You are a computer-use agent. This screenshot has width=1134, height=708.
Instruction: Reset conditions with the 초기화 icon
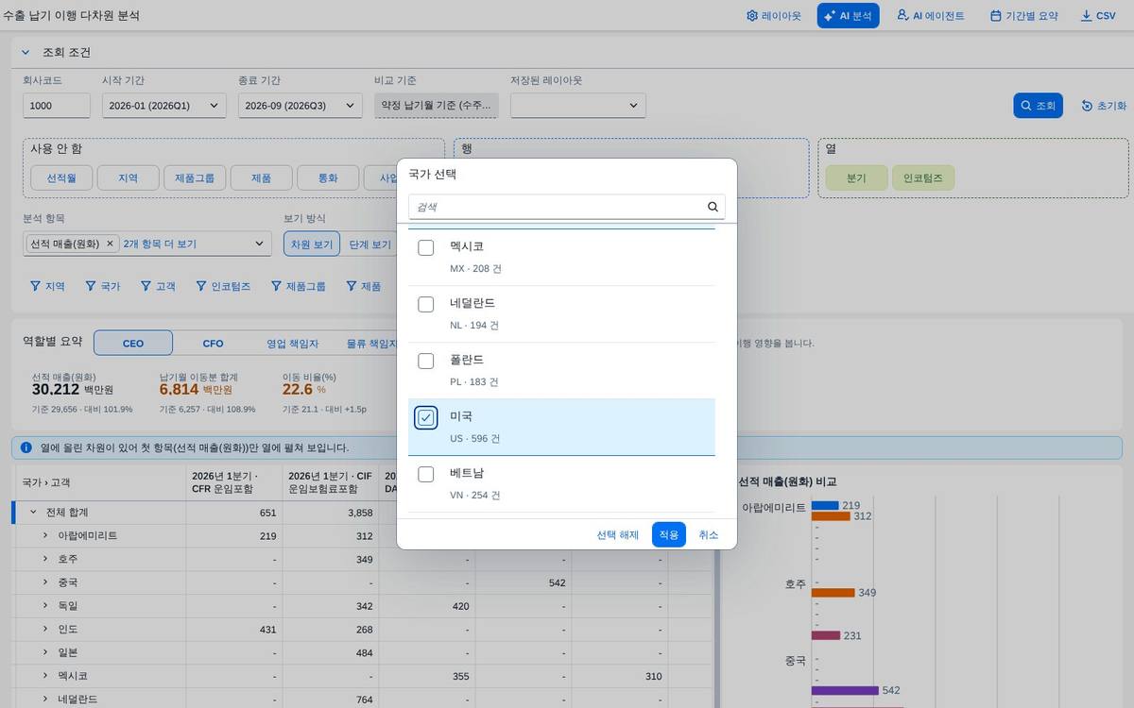pyautogui.click(x=1087, y=106)
